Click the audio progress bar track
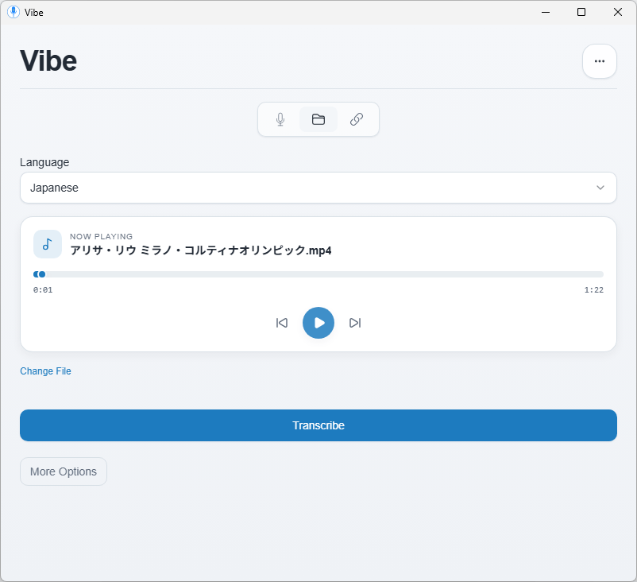The image size is (637, 582). click(318, 274)
